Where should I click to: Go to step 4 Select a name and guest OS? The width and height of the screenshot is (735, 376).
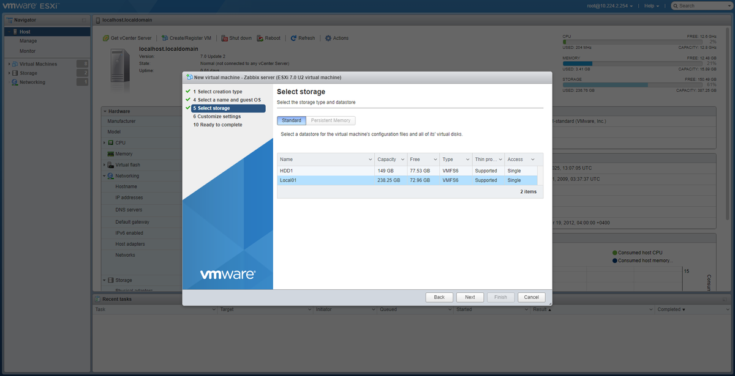pyautogui.click(x=227, y=100)
